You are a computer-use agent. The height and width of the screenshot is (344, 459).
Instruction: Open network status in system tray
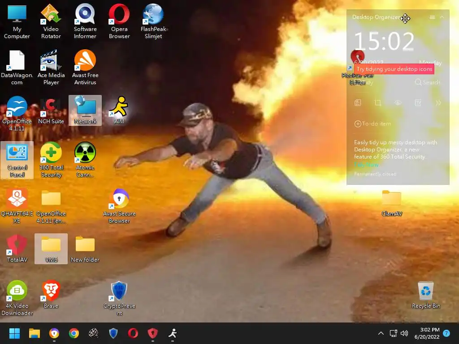point(394,333)
